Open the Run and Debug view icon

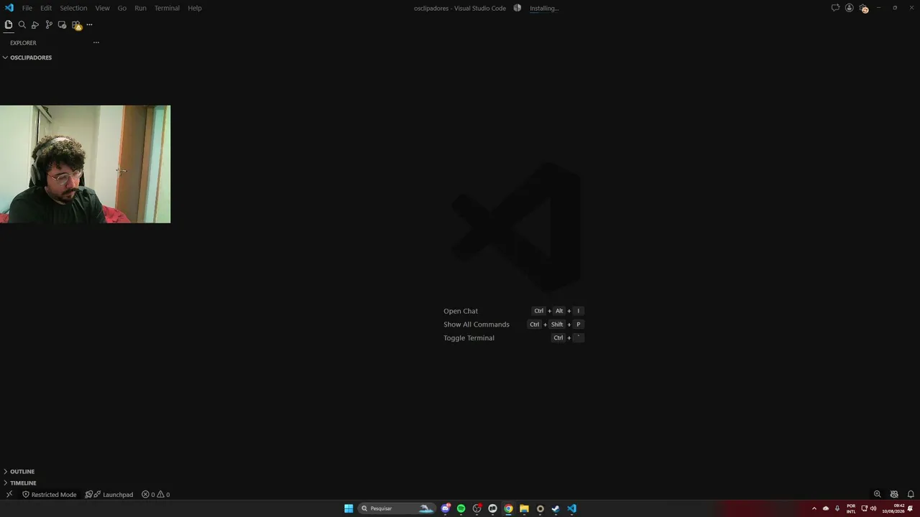click(x=35, y=24)
